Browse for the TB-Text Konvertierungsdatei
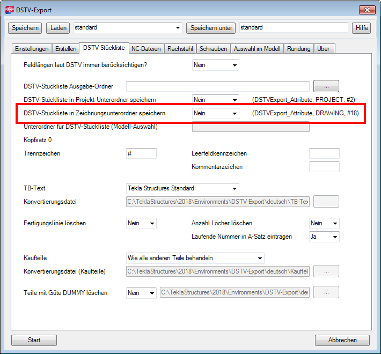Screen dimensions: 381x354 pos(326,202)
